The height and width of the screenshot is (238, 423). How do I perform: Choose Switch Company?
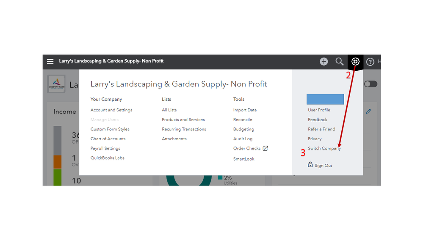324,148
